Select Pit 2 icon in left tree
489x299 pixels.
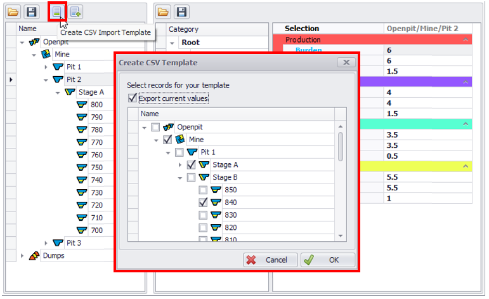click(58, 79)
